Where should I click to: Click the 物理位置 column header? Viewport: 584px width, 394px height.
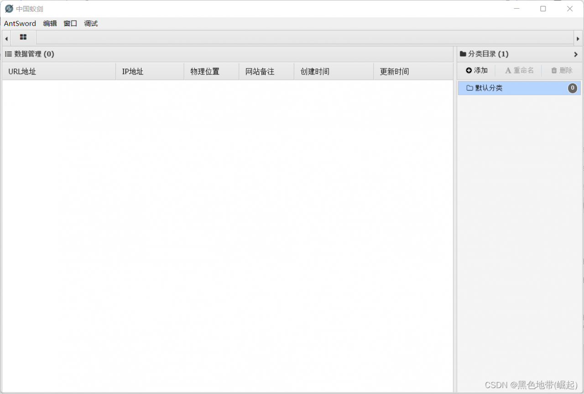[211, 71]
